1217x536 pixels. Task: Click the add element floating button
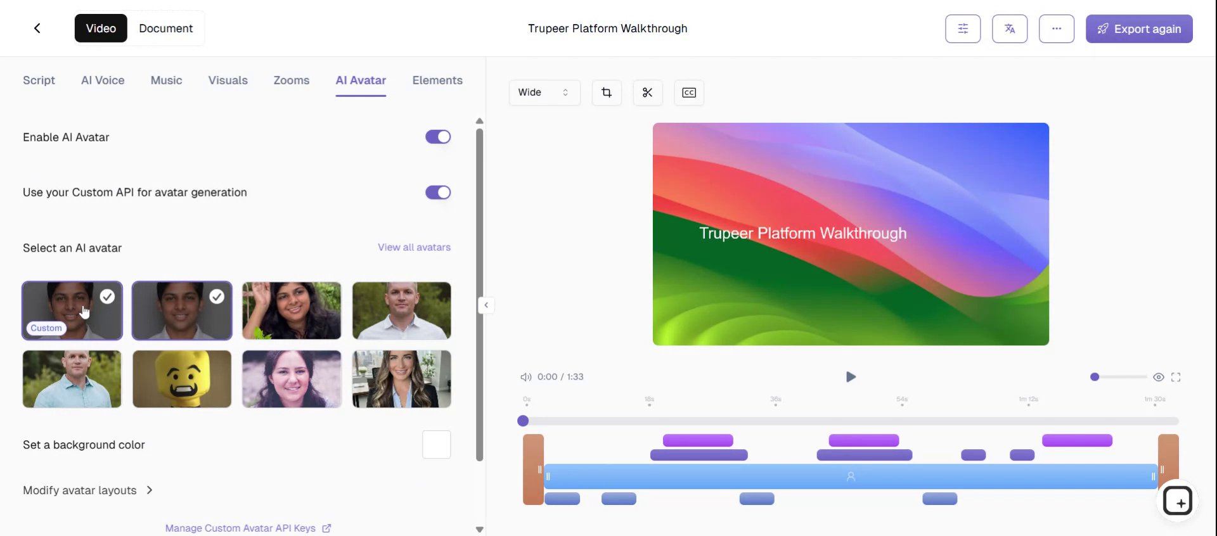pyautogui.click(x=1178, y=502)
